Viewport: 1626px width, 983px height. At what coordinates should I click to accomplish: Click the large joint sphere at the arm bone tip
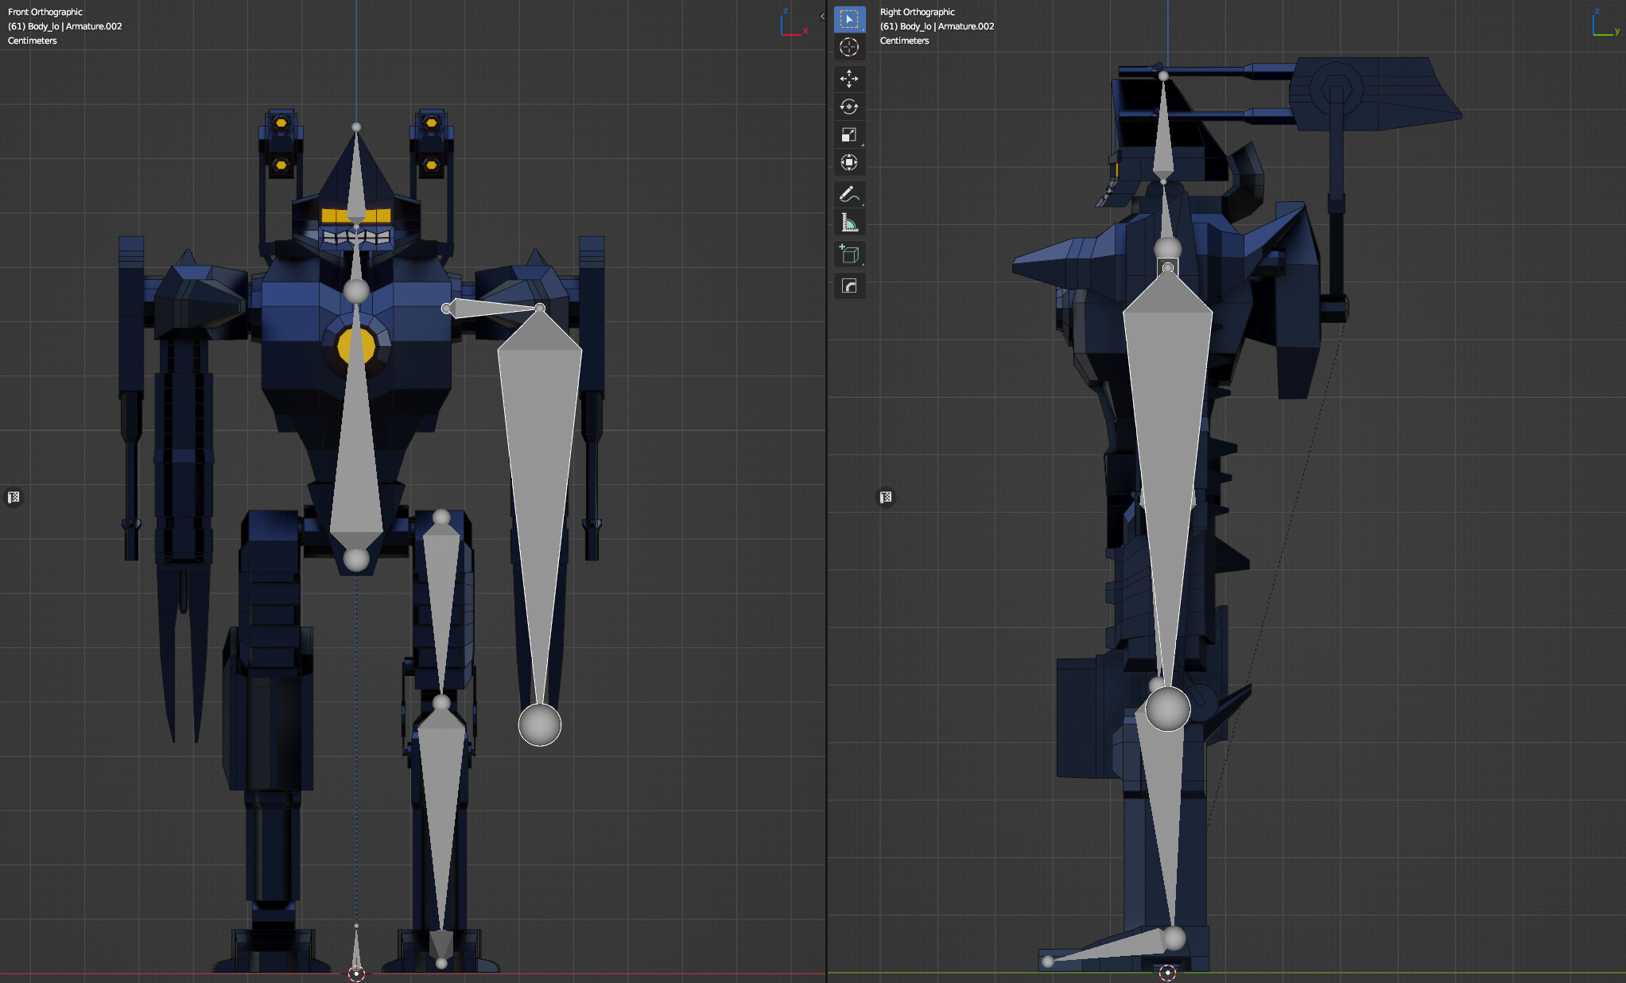540,725
